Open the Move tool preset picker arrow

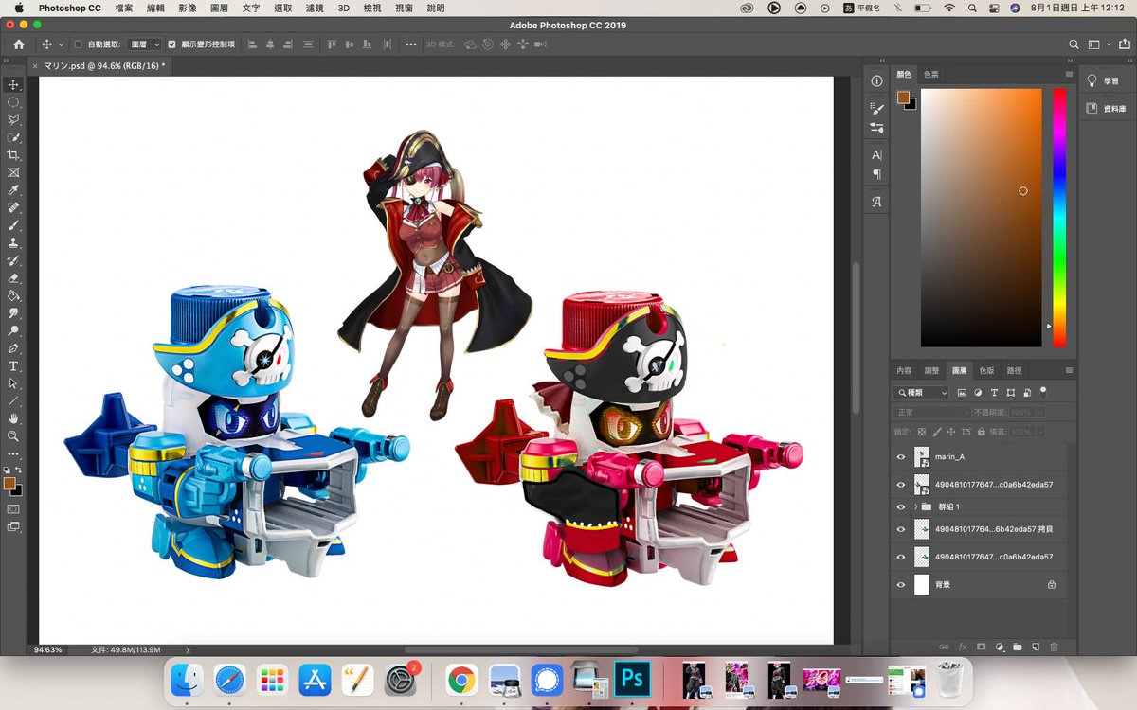pos(62,44)
